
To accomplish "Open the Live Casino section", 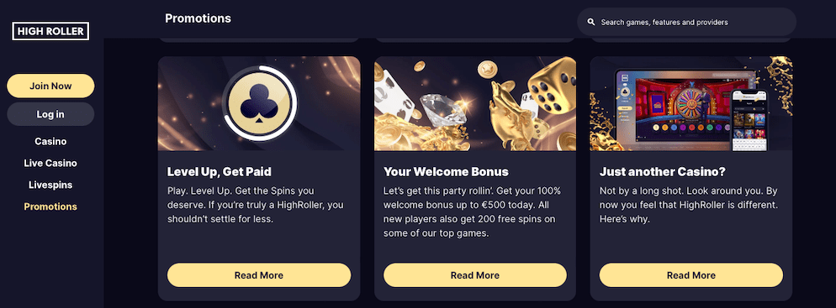I will tap(50, 164).
